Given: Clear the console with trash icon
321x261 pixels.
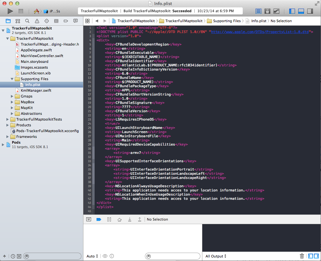Looking at the screenshot, I should (302, 256).
